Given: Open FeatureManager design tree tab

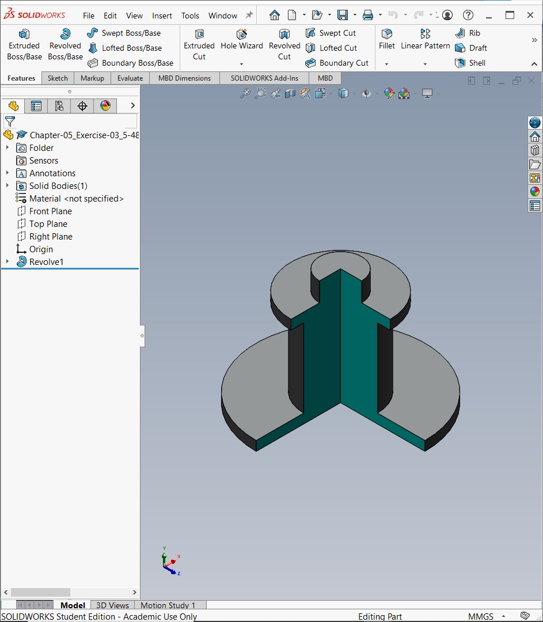Looking at the screenshot, I should 13,106.
